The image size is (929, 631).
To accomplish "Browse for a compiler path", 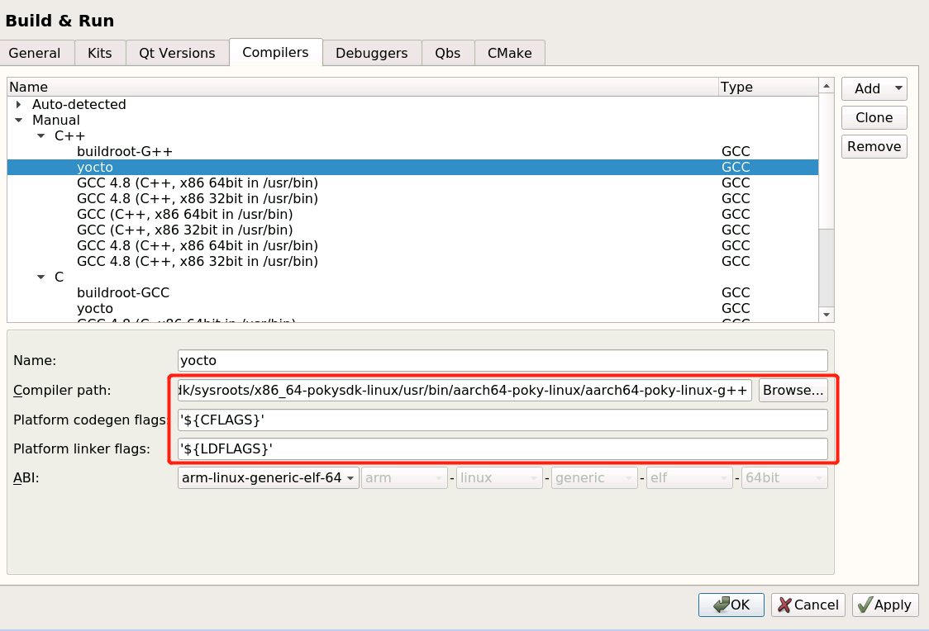I will (793, 390).
